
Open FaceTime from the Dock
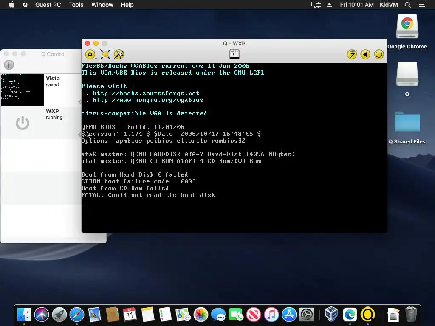point(236,315)
